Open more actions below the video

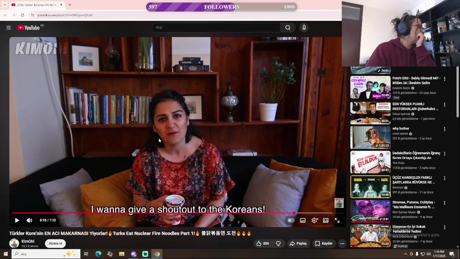point(342,244)
